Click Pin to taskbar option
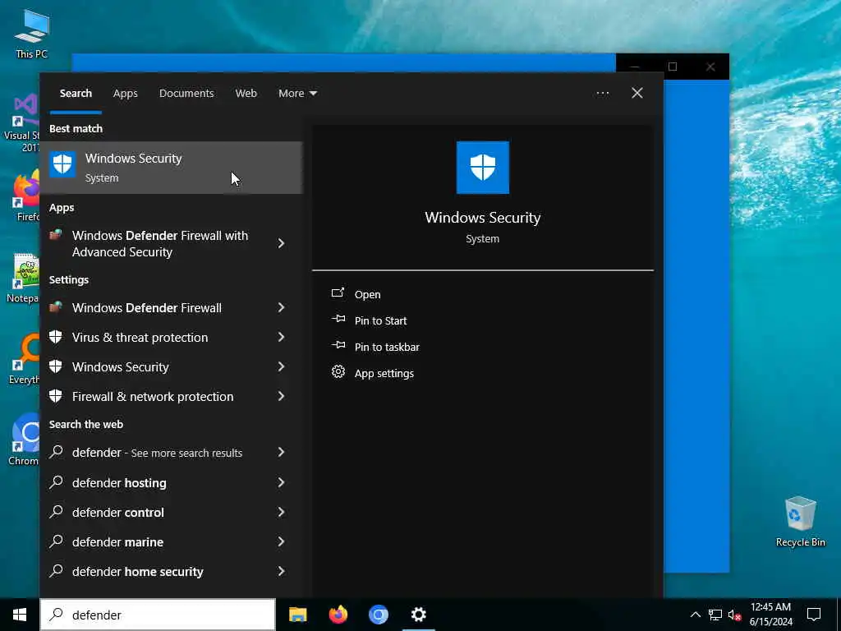 (387, 348)
